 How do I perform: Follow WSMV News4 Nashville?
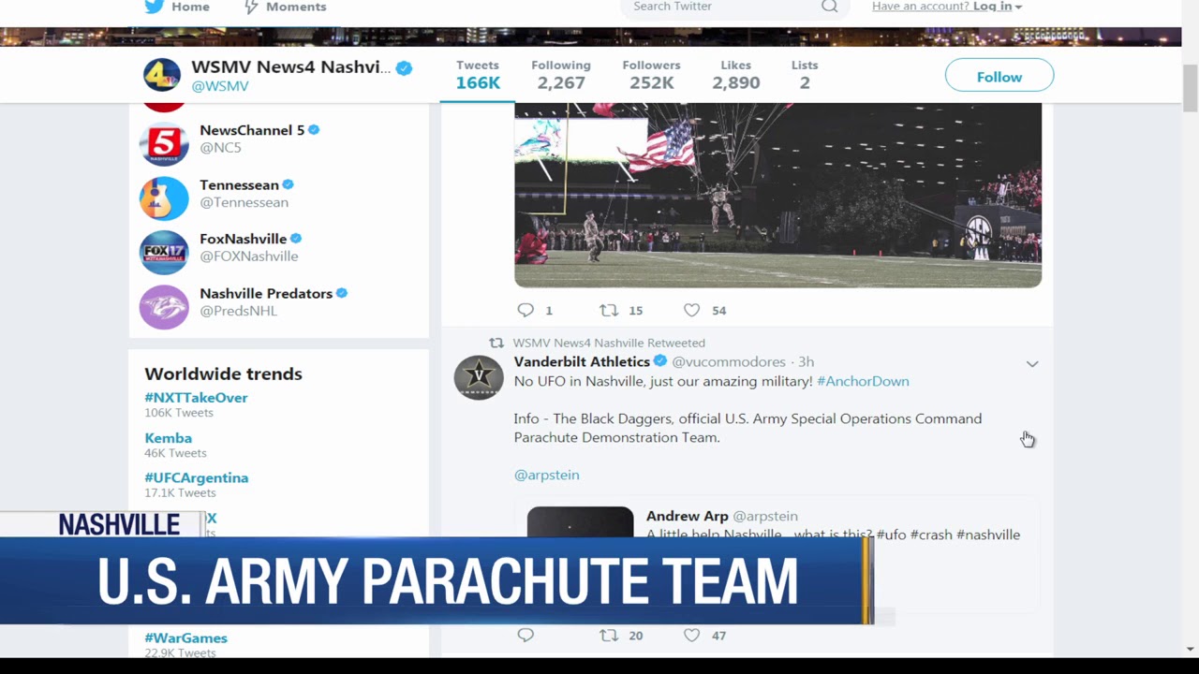pos(999,76)
